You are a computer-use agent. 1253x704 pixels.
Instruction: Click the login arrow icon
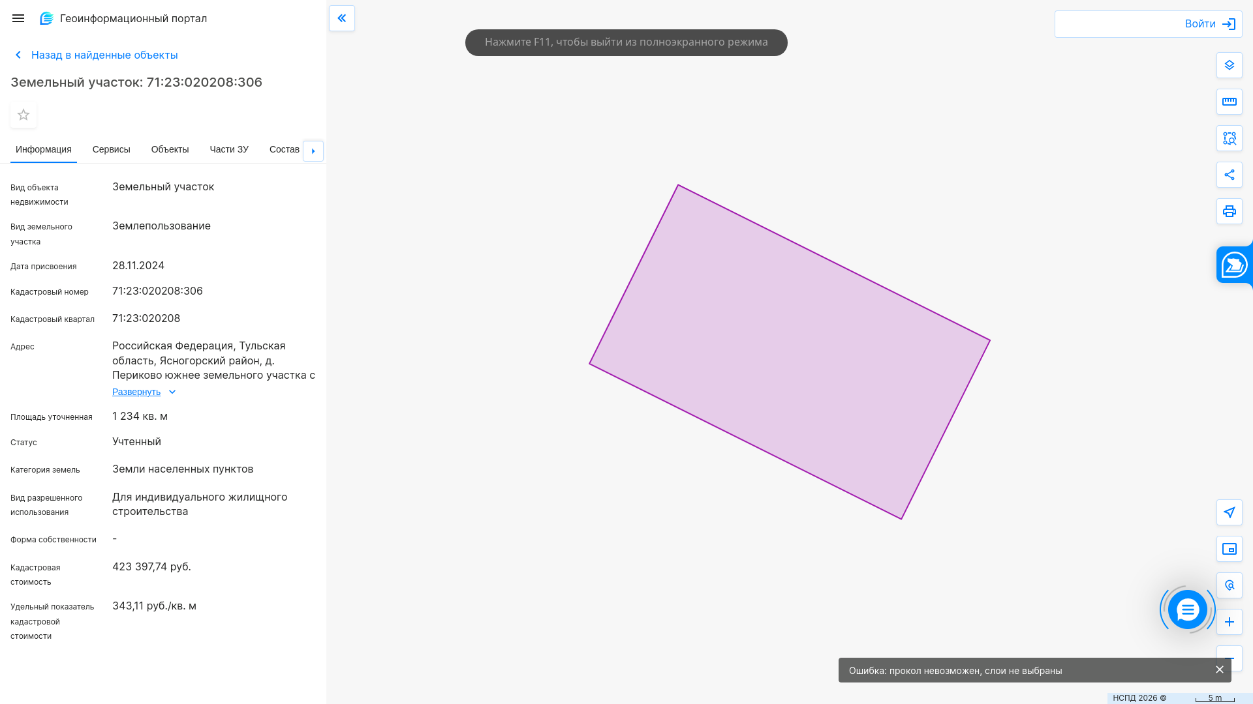click(x=1229, y=24)
